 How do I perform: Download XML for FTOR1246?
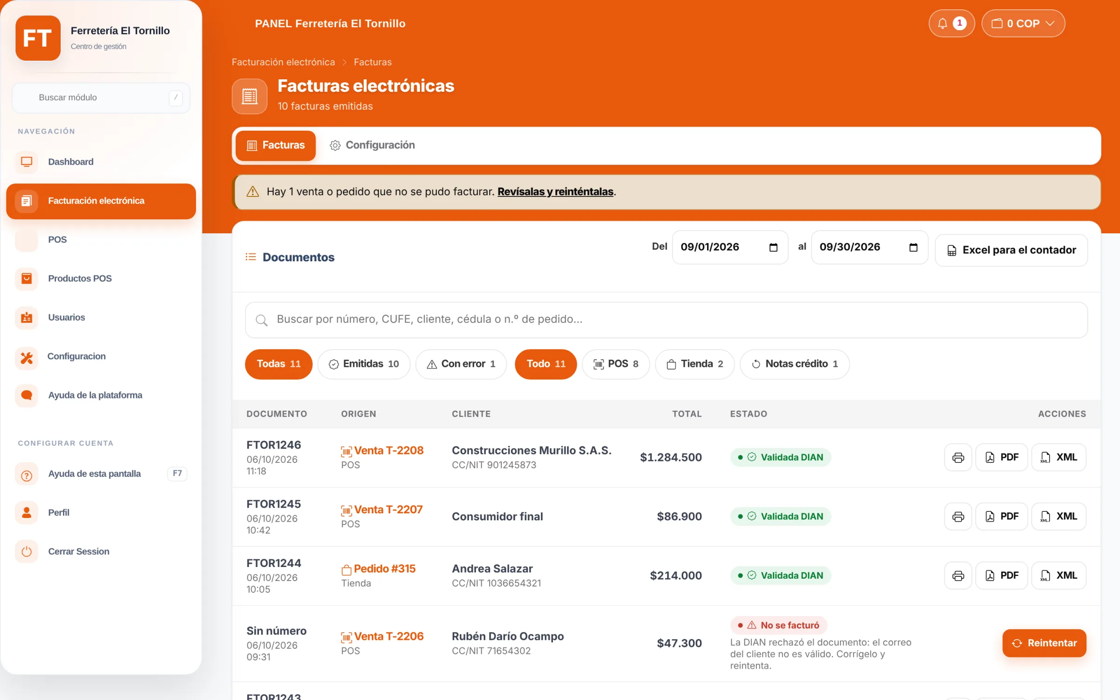(x=1059, y=458)
